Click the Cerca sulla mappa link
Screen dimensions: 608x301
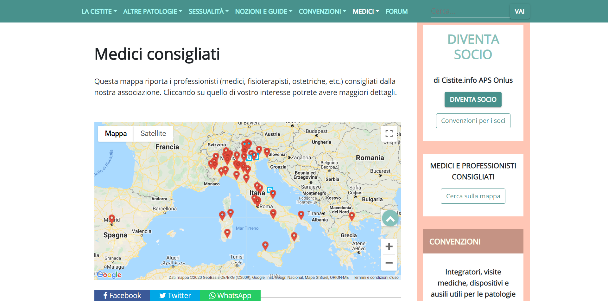pyautogui.click(x=473, y=196)
